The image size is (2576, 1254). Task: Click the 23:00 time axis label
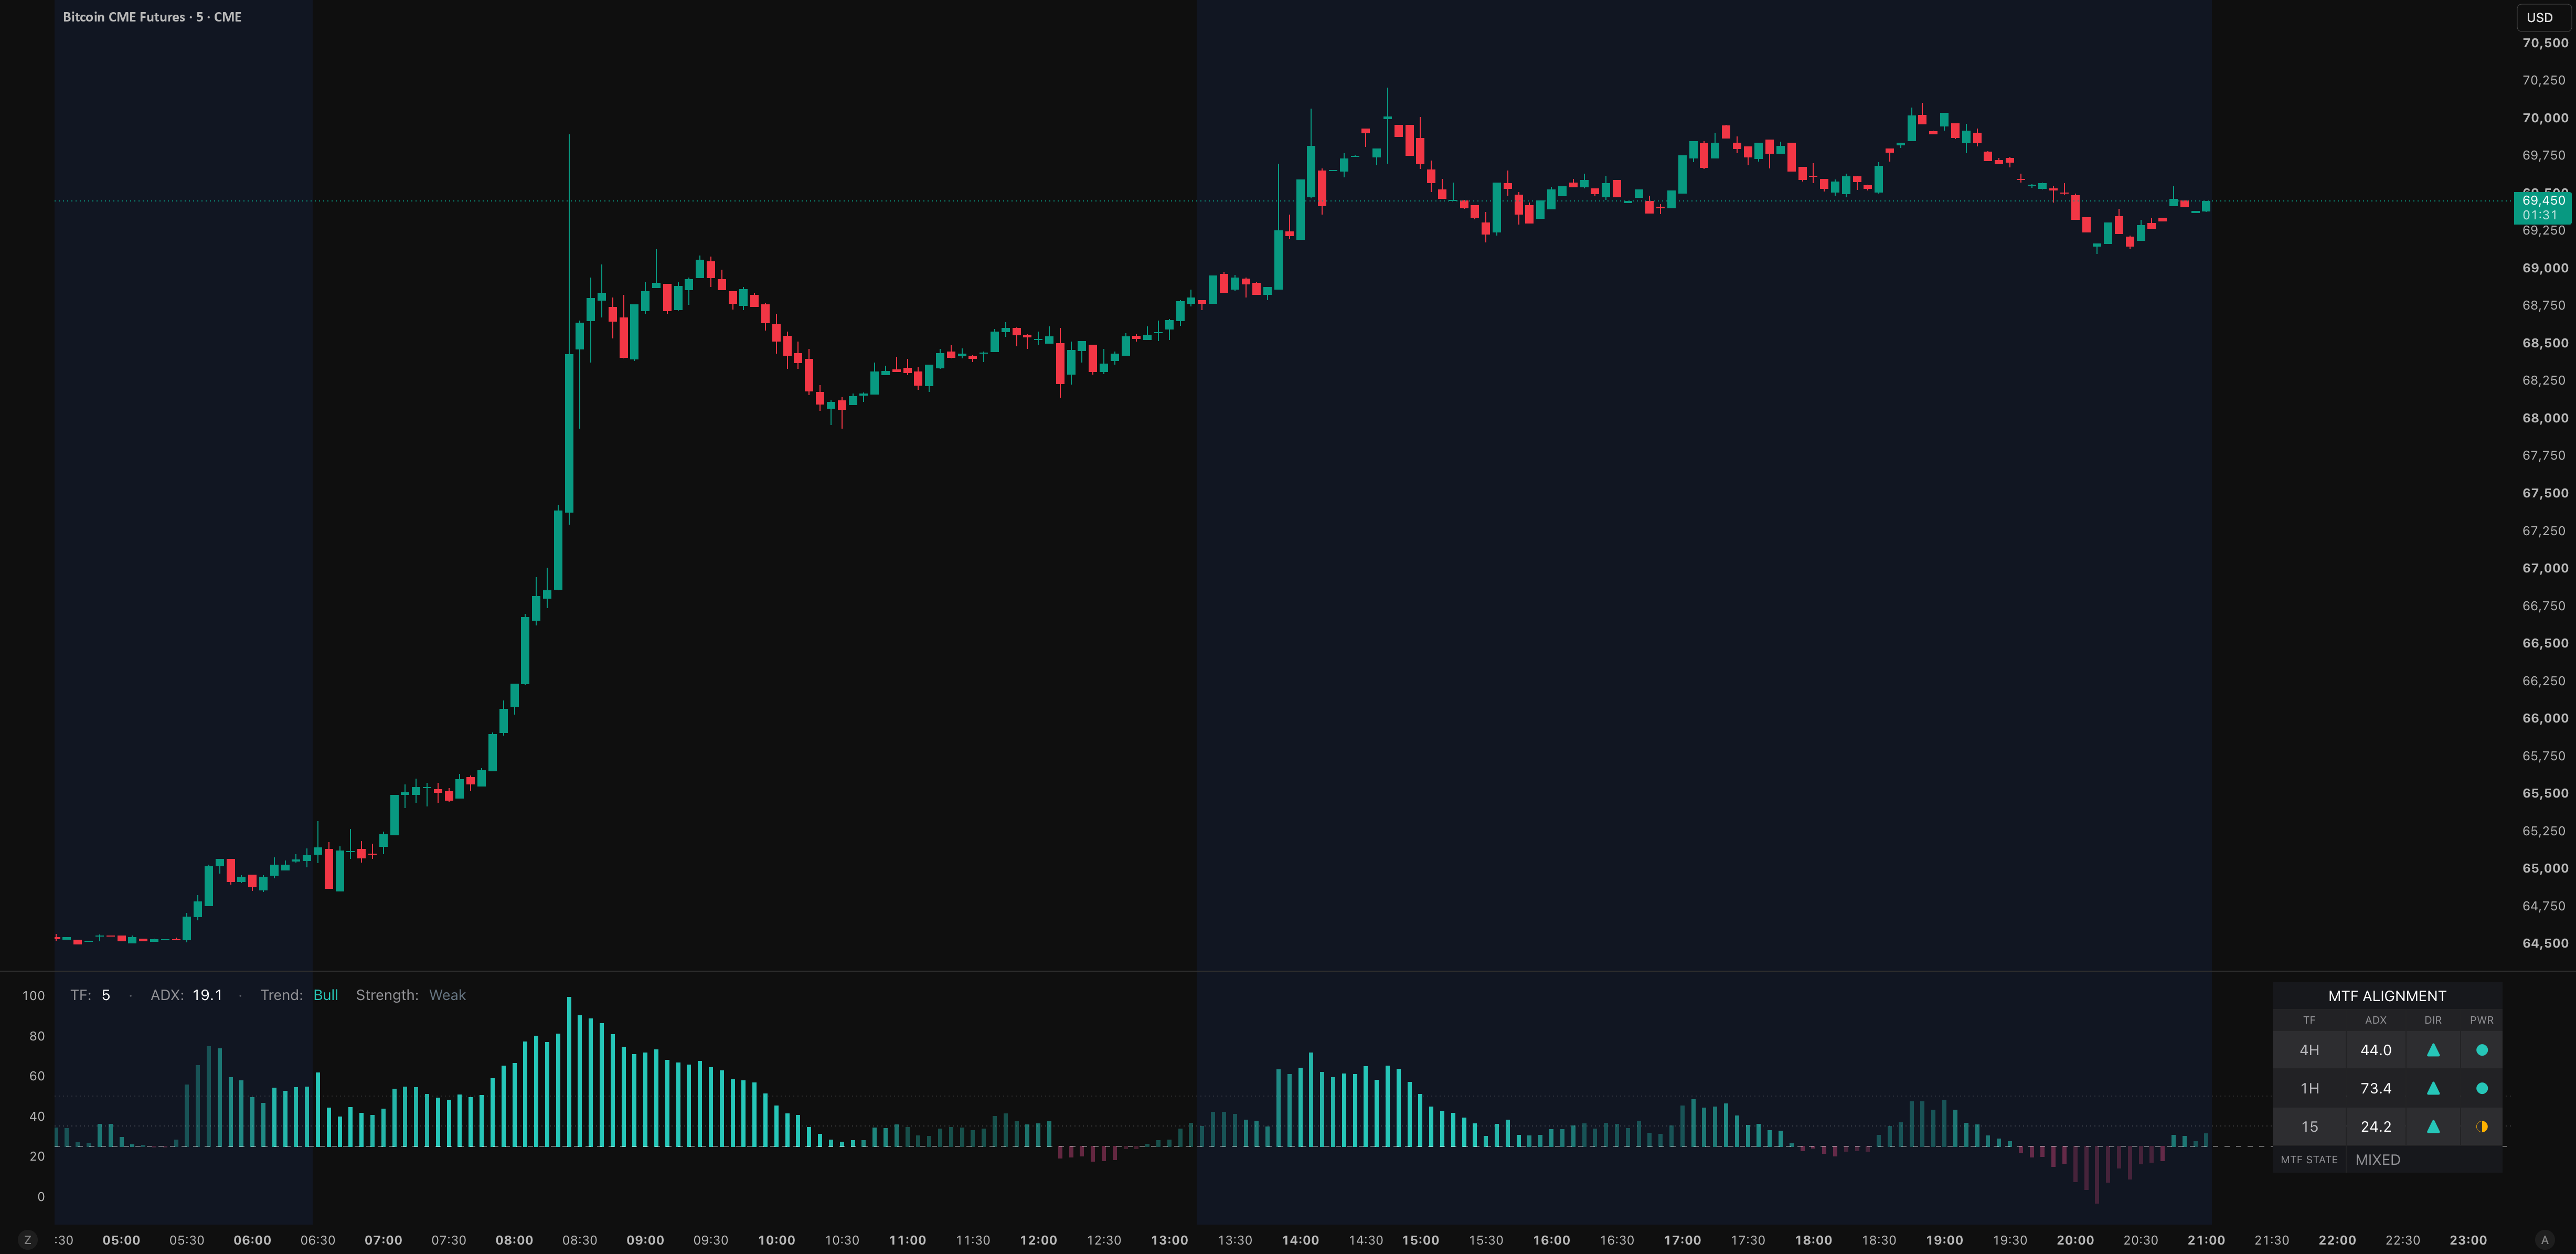coord(2468,1240)
